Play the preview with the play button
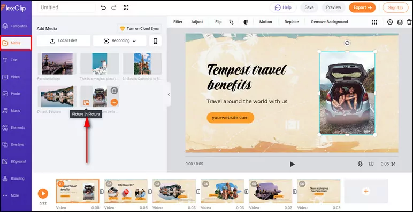Viewport: 413px width, 212px height. 292,164
